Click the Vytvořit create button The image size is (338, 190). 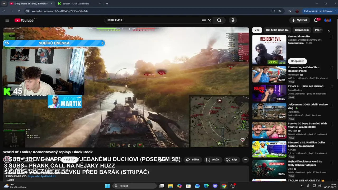[299, 20]
